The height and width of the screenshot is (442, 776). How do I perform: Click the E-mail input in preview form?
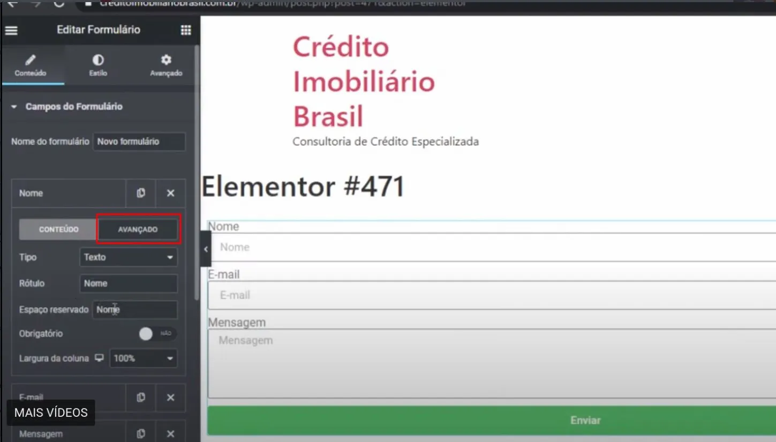click(x=492, y=295)
